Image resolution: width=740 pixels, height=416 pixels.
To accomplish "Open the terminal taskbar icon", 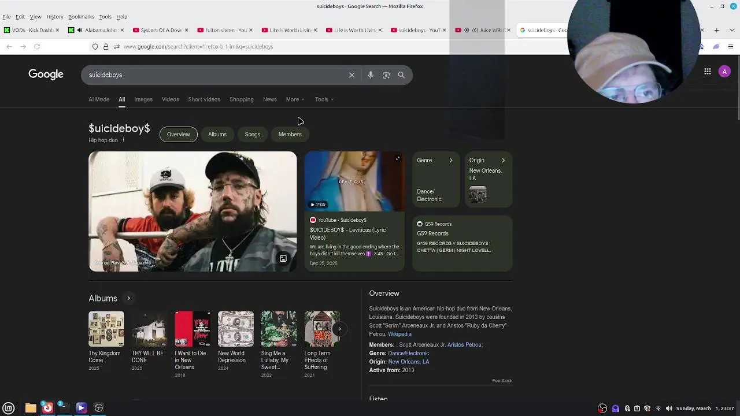I will click(64, 408).
